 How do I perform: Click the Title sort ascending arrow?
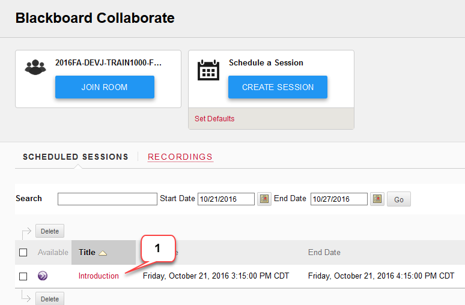pos(103,253)
